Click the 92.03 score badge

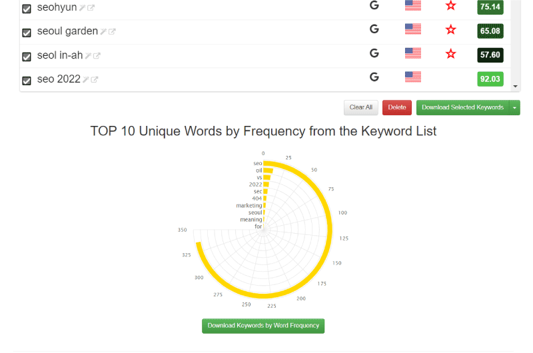pyautogui.click(x=490, y=79)
